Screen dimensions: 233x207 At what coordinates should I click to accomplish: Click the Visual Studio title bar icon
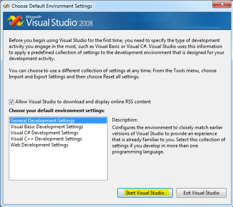6,6
